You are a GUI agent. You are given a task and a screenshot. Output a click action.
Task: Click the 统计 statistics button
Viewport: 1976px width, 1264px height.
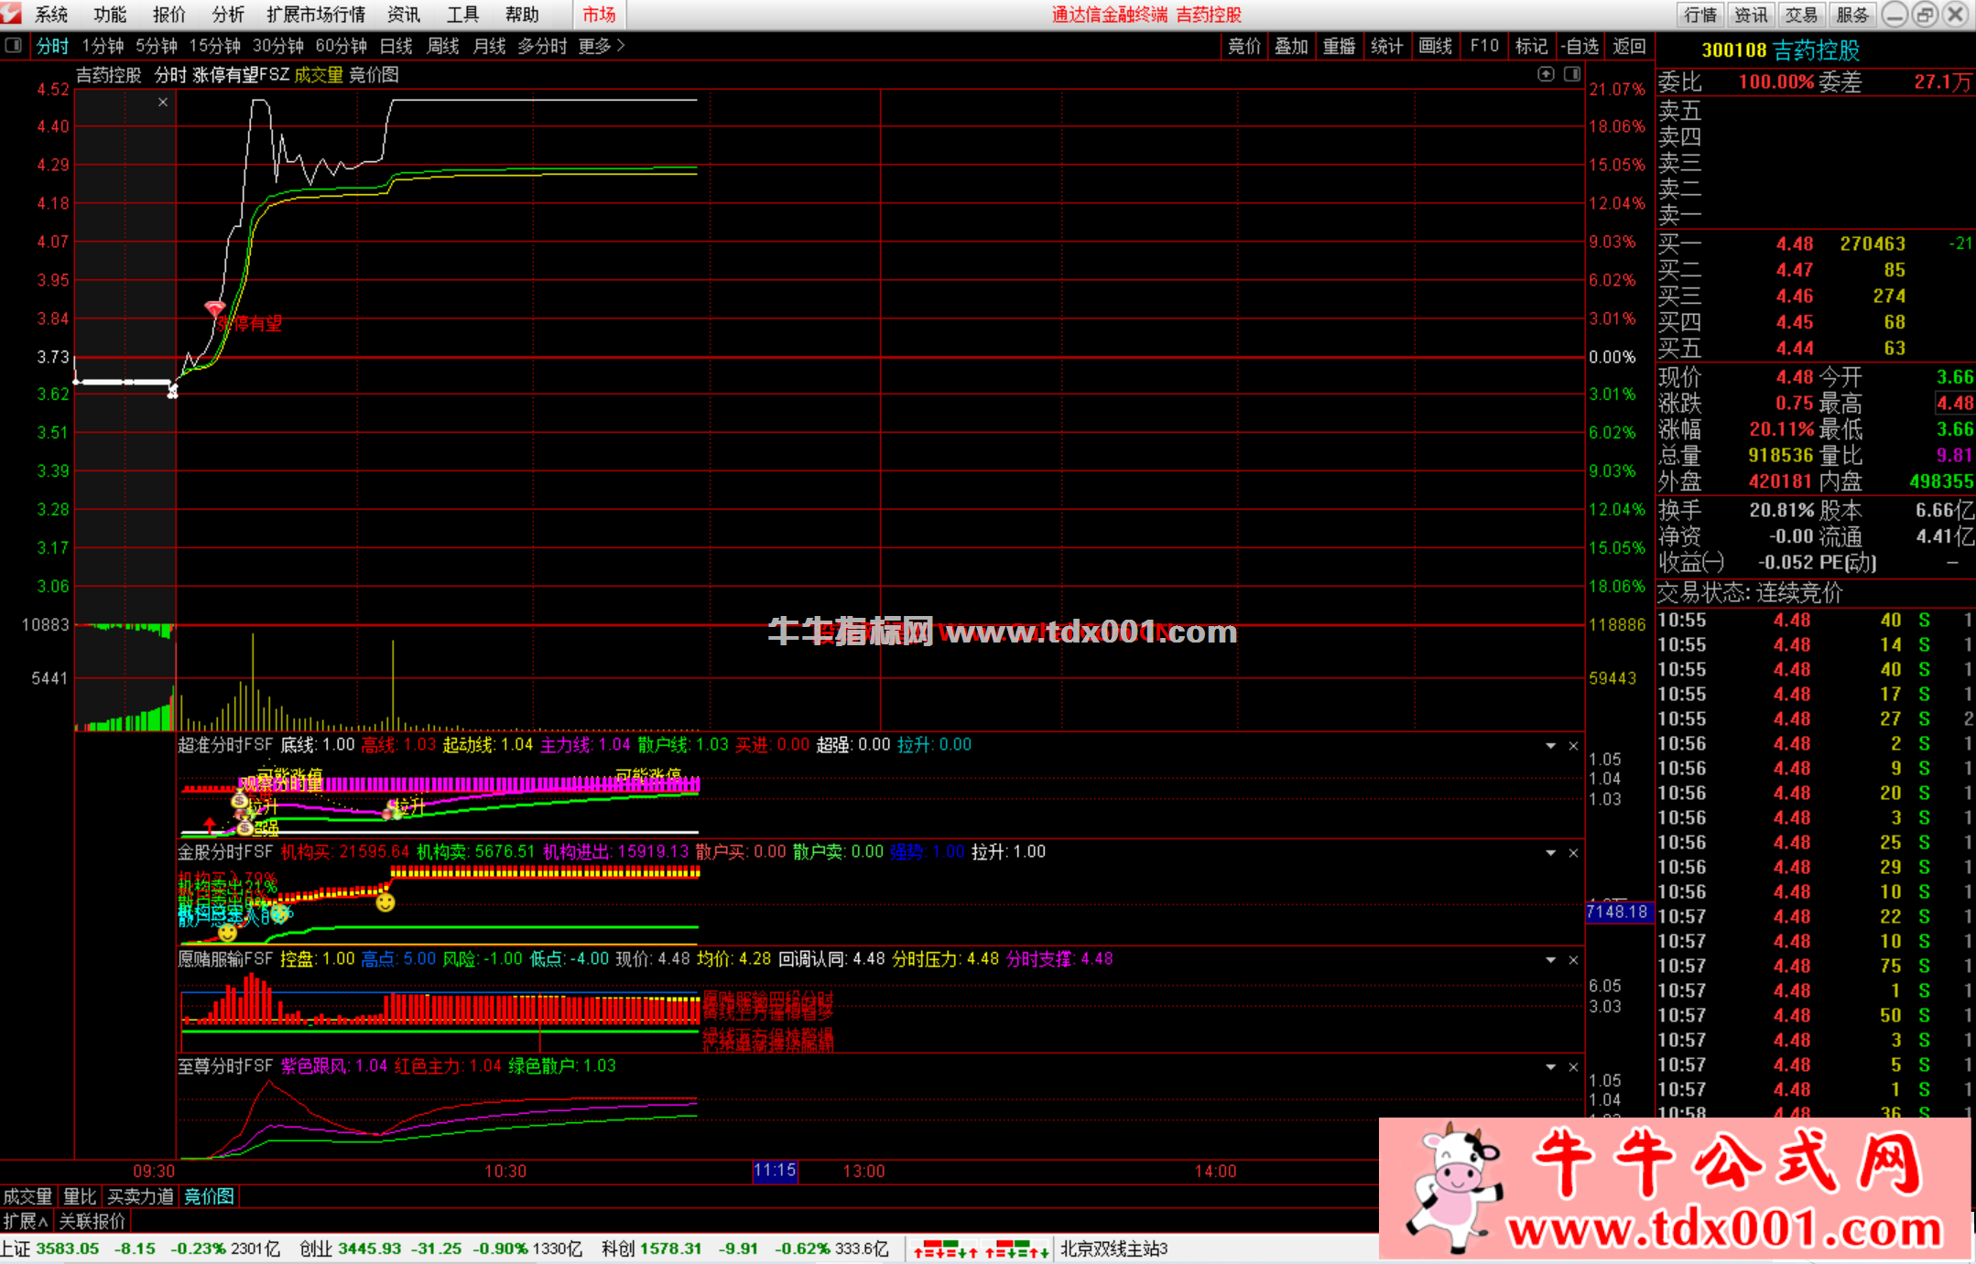pyautogui.click(x=1386, y=46)
